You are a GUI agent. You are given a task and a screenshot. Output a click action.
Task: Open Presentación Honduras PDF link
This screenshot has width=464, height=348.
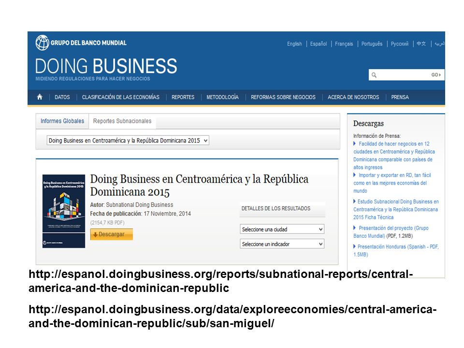click(x=396, y=250)
